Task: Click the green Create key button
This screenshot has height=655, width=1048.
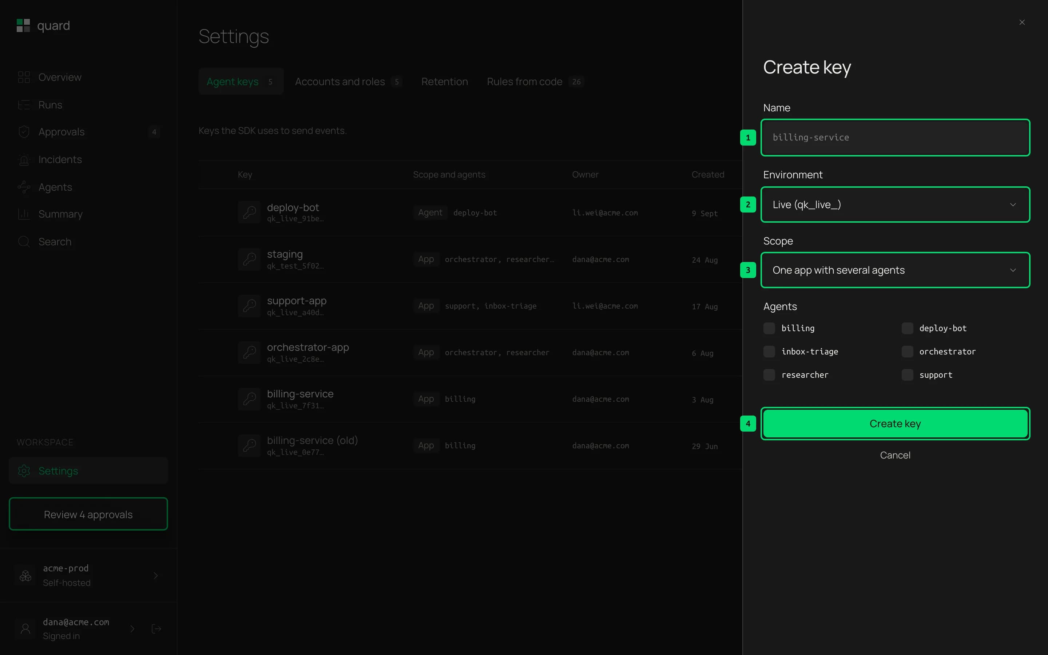Action: (895, 424)
